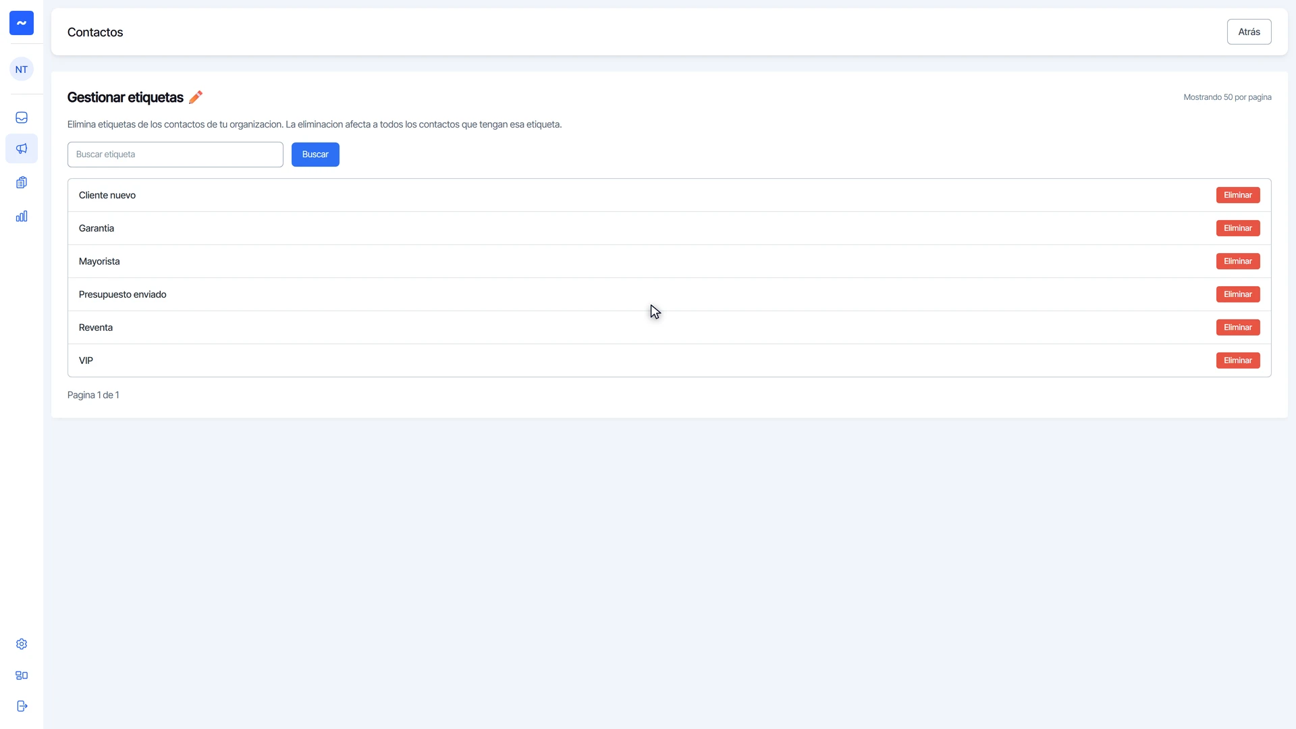Open the NT user avatar

pos(22,69)
